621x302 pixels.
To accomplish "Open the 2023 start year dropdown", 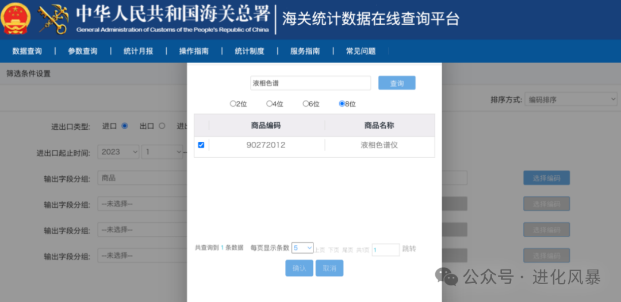I will [118, 152].
